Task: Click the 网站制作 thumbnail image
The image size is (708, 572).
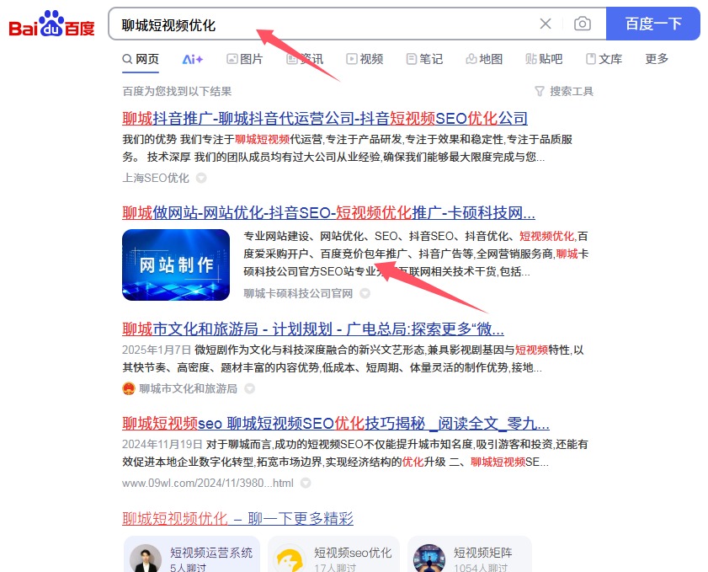Action: click(x=176, y=265)
